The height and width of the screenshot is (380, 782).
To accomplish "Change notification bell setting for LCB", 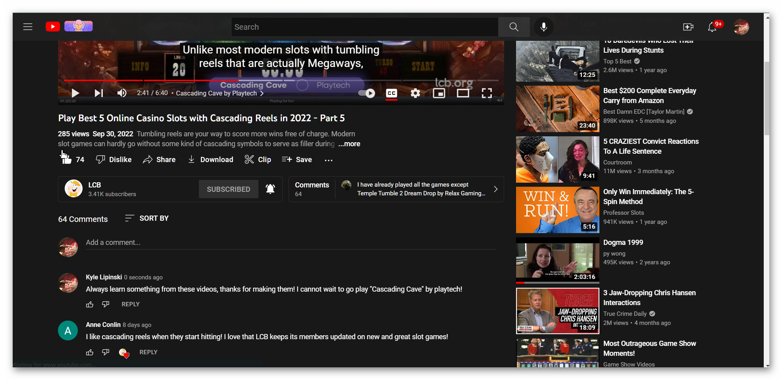I will point(270,189).
